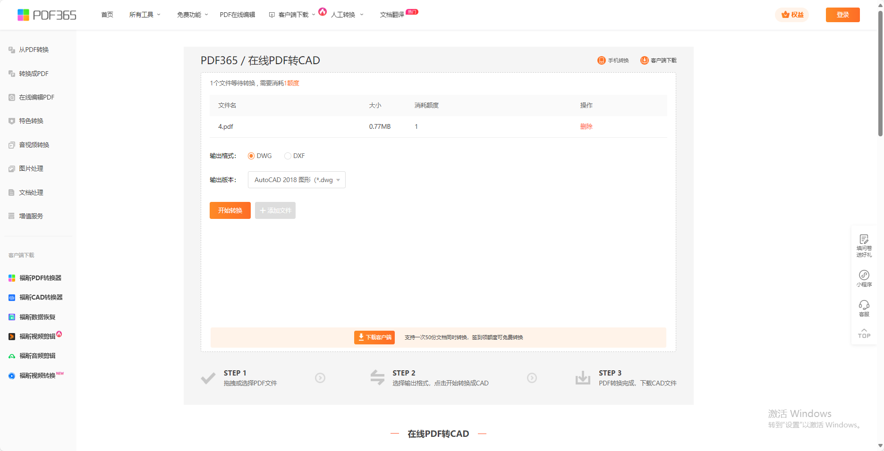Screen dimensions: 884x451
Task: Click the orange 下载客户端 button
Action: click(x=374, y=337)
